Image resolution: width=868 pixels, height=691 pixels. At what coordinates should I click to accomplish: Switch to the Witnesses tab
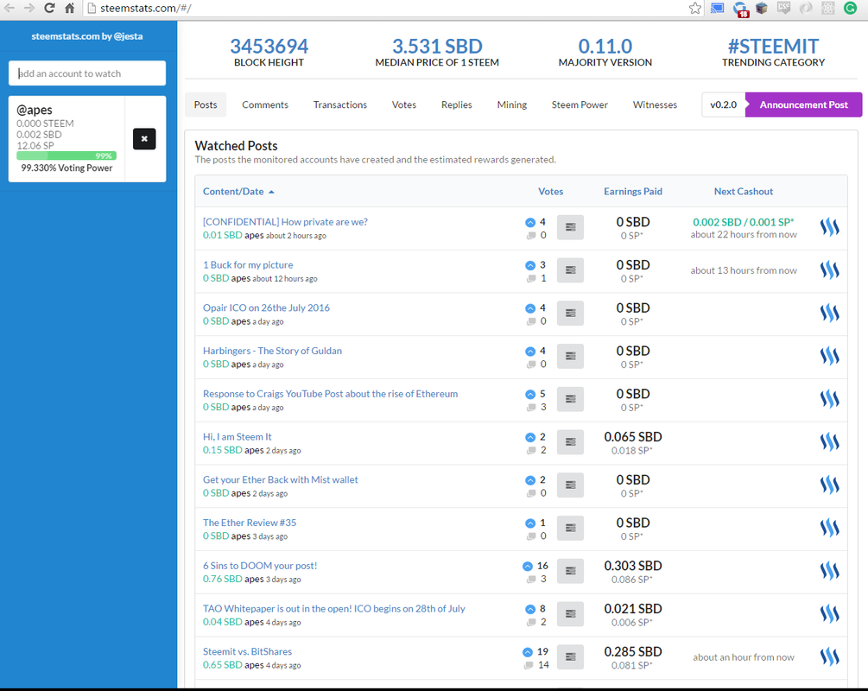click(655, 105)
